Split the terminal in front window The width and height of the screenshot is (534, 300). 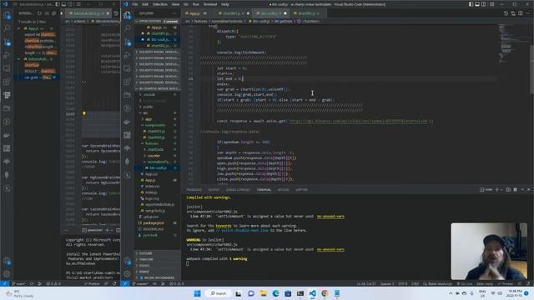click(x=508, y=189)
